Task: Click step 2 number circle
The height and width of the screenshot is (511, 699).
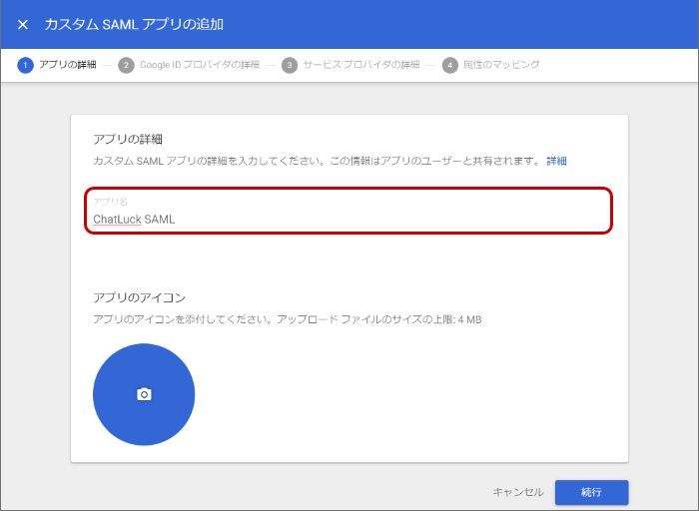Action: pos(126,65)
